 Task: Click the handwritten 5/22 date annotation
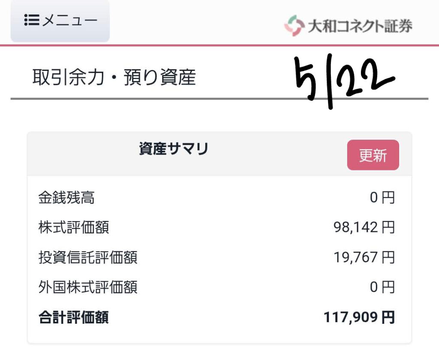click(x=344, y=81)
